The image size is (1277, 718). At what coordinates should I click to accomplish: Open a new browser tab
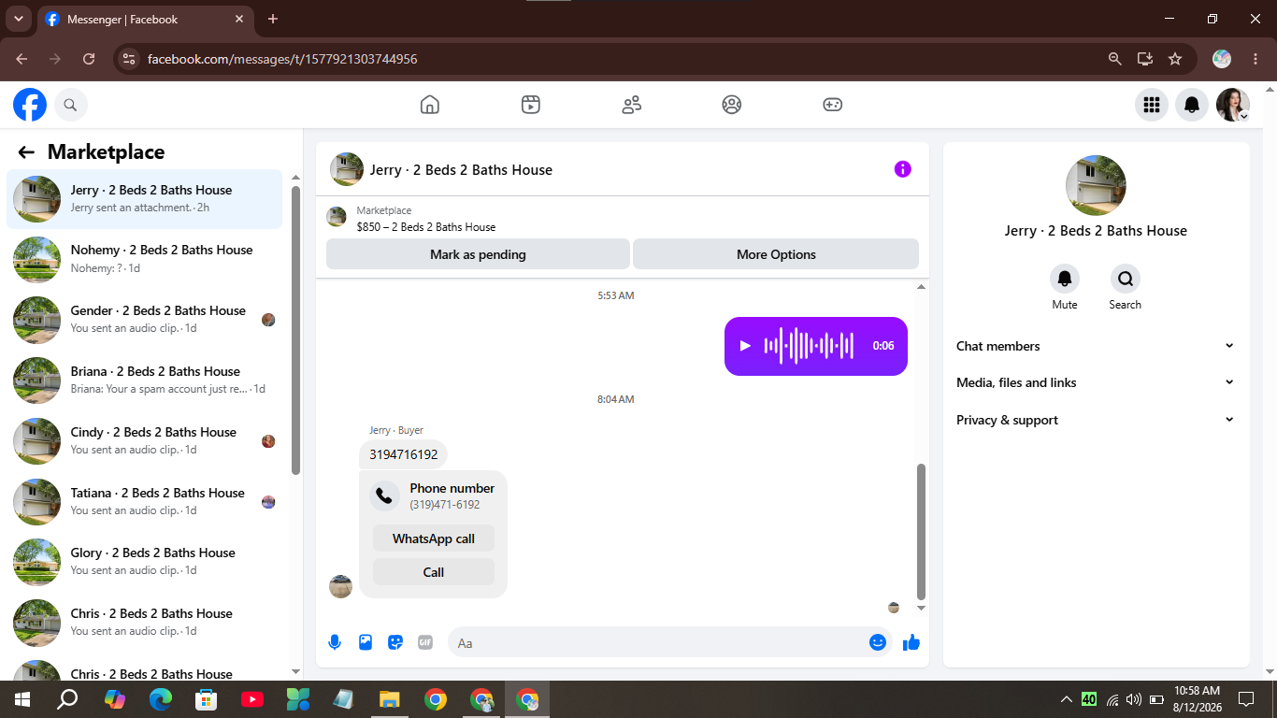click(x=273, y=19)
